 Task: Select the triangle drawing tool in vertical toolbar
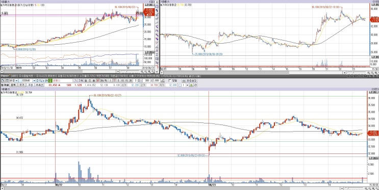pos(157,46)
